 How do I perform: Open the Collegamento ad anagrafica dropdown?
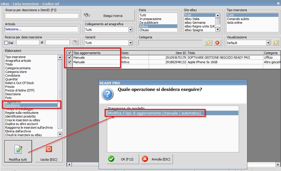coord(130,29)
